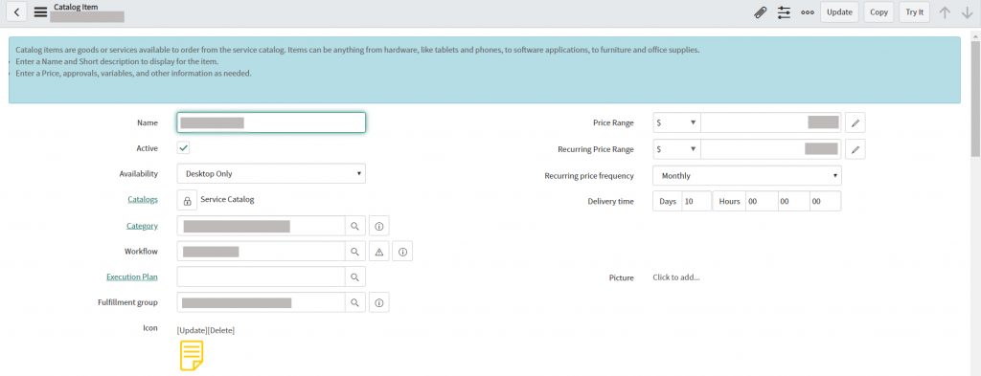Click the Delivery time Days field
The height and width of the screenshot is (376, 981).
pyautogui.click(x=696, y=201)
